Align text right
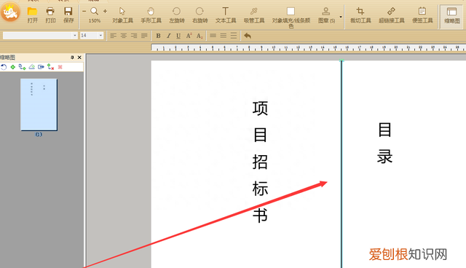 [x=134, y=36]
